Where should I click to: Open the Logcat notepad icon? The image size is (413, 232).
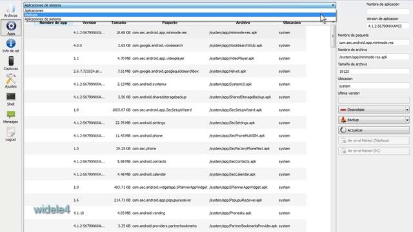[11, 132]
